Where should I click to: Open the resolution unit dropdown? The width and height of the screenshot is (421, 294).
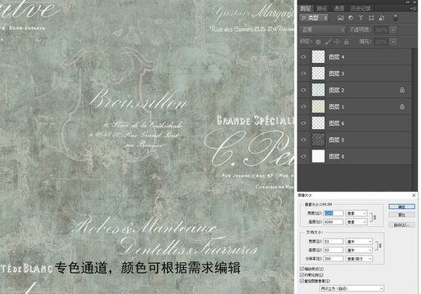pos(359,259)
